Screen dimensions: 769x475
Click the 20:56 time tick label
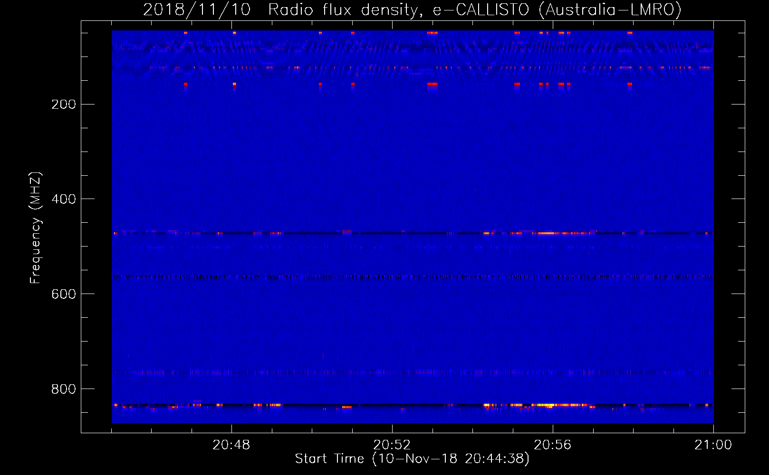(553, 445)
